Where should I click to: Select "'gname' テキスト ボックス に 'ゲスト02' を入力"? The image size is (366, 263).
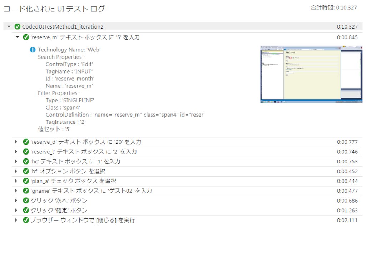(91, 191)
